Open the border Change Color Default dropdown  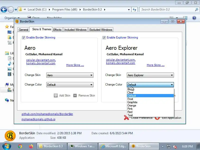point(70,85)
